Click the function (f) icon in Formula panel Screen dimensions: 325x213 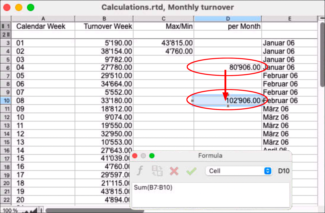[140, 171]
